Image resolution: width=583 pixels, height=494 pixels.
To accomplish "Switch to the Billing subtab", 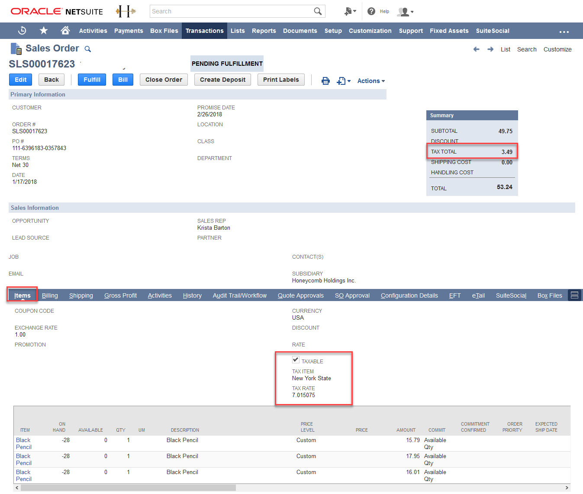I will pyautogui.click(x=50, y=295).
